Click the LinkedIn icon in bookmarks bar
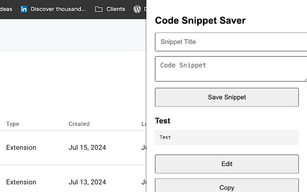The height and width of the screenshot is (192, 307). 24,9
